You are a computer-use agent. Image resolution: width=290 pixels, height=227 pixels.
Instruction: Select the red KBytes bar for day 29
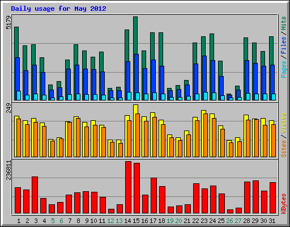[x=255, y=197]
